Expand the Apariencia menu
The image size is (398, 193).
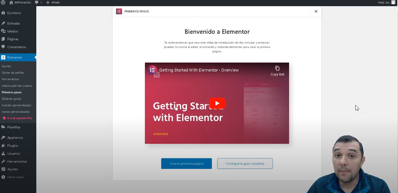15,138
